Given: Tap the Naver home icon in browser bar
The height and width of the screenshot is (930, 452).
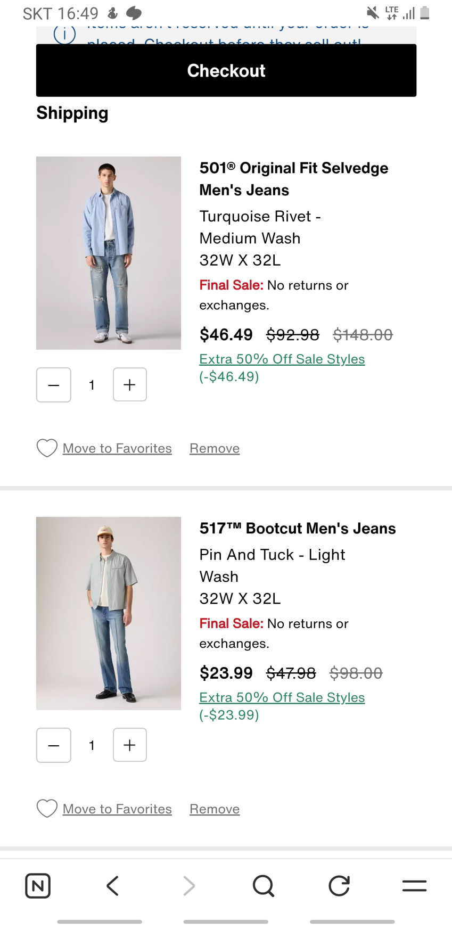Looking at the screenshot, I should [38, 886].
